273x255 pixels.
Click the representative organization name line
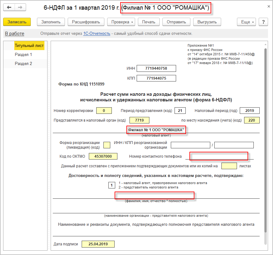click(x=156, y=210)
